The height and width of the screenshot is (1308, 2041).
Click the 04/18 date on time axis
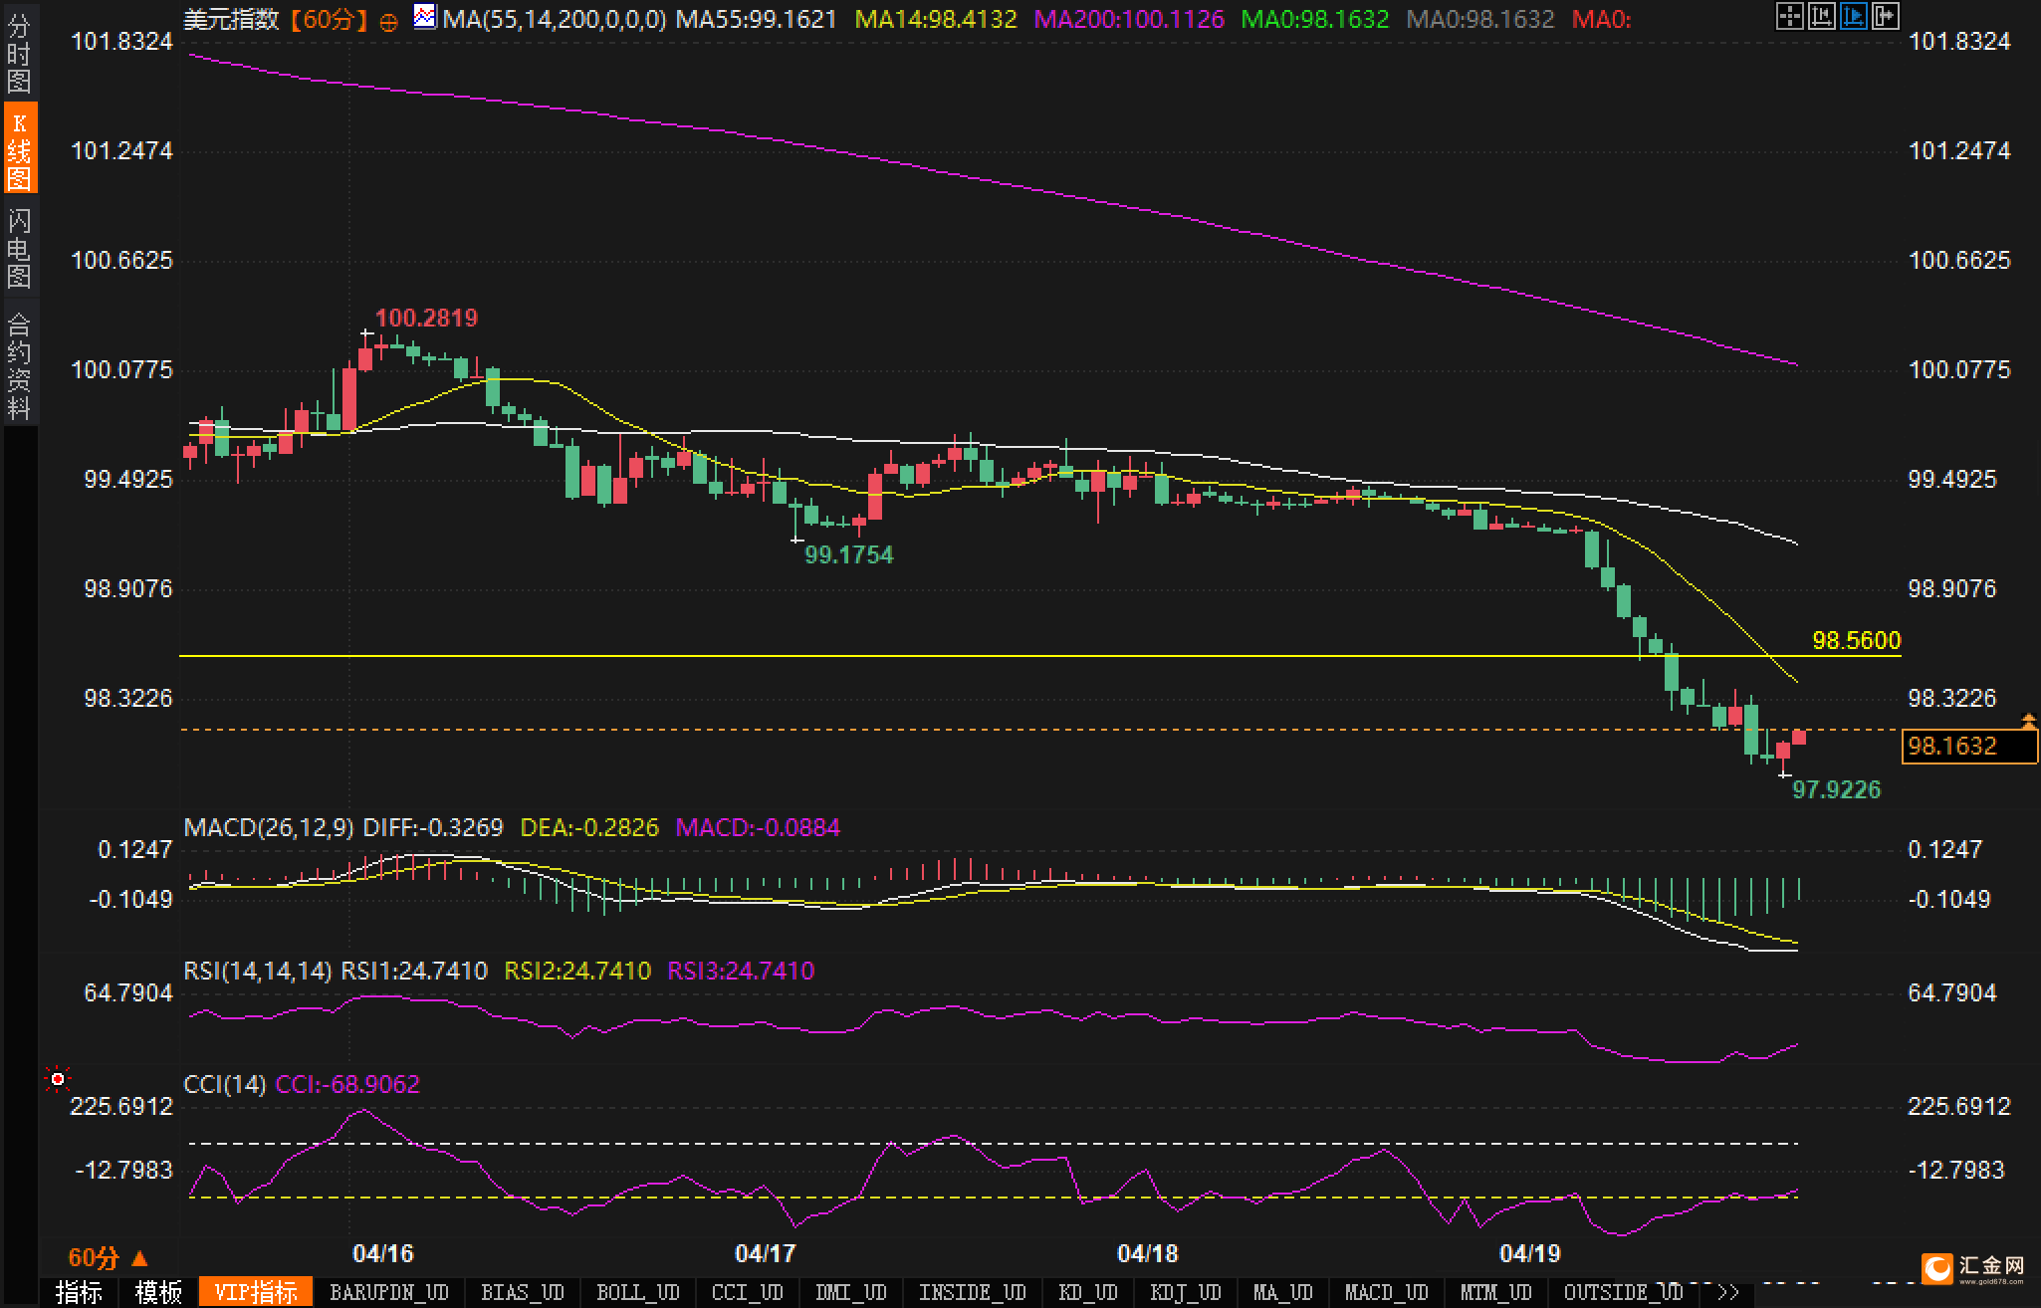click(x=1147, y=1253)
